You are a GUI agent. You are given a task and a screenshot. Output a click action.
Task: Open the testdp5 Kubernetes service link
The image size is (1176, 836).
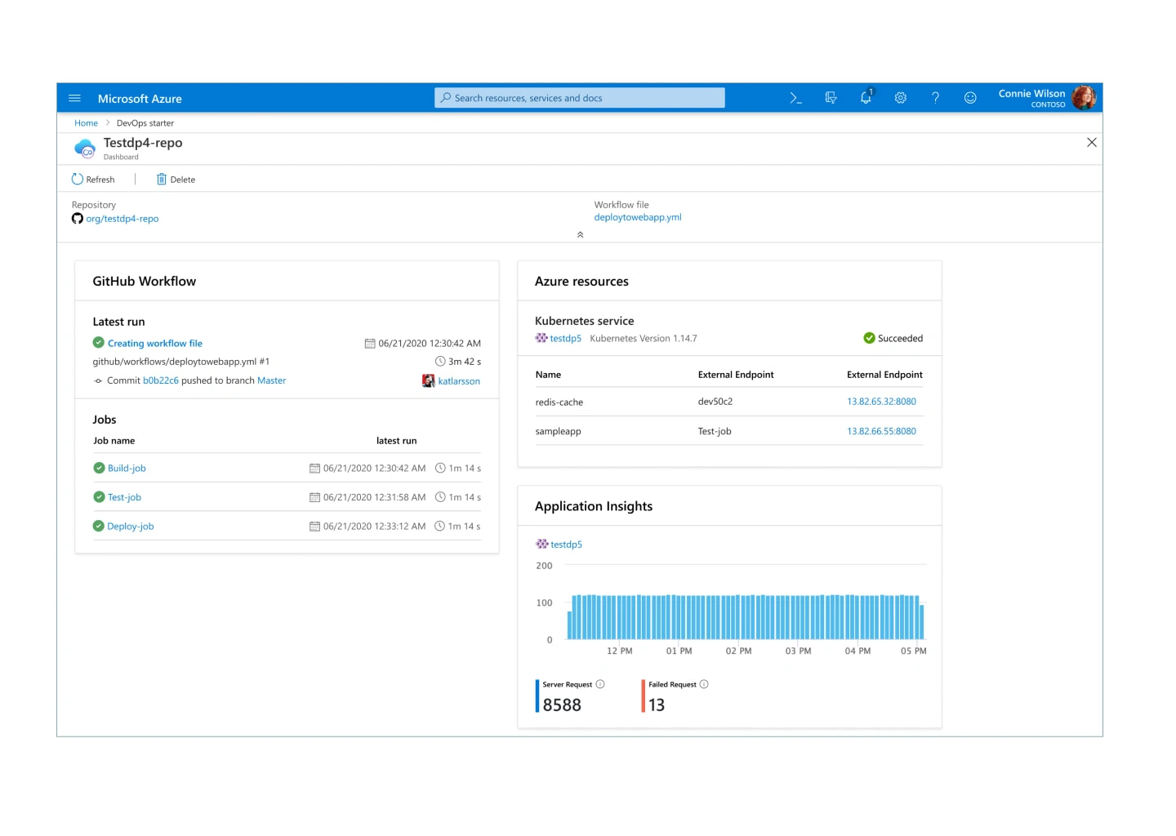coord(566,338)
